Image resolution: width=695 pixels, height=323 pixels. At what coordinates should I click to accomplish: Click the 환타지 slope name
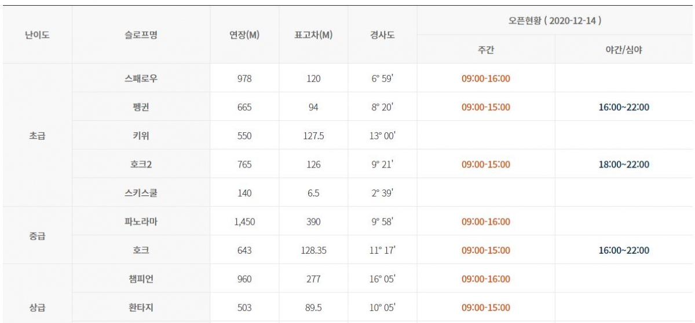click(141, 307)
